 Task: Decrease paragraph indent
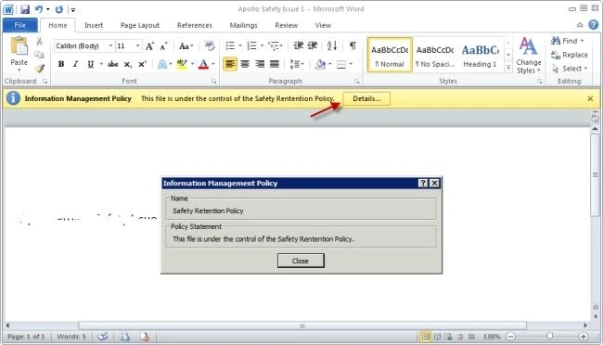[x=299, y=45]
